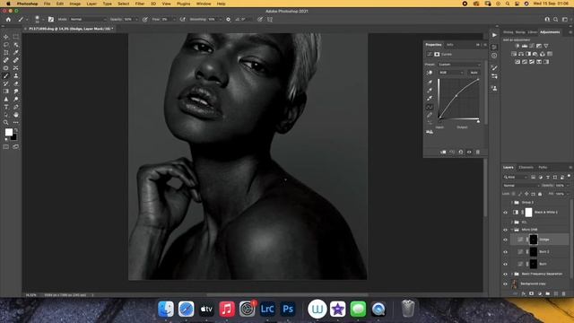The height and width of the screenshot is (323, 574).
Task: Open the Select menu
Action: pos(124,4)
